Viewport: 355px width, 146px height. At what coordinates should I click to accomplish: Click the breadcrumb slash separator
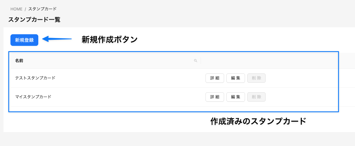click(x=25, y=9)
